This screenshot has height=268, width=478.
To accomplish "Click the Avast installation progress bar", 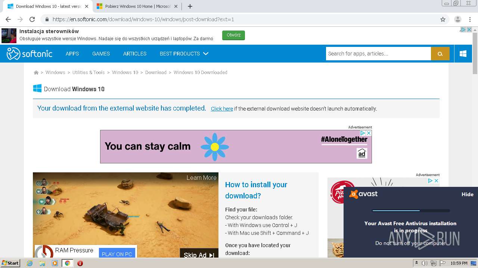I will coord(411,211).
